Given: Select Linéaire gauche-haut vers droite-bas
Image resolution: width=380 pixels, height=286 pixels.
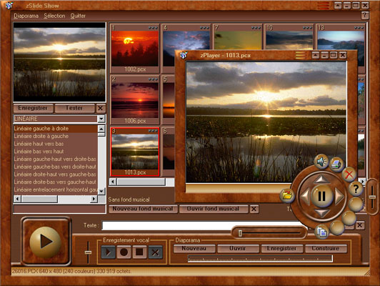Looking at the screenshot, I should [56, 159].
